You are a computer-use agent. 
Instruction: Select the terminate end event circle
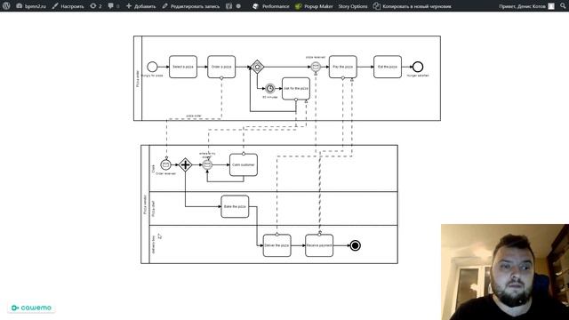tap(356, 245)
